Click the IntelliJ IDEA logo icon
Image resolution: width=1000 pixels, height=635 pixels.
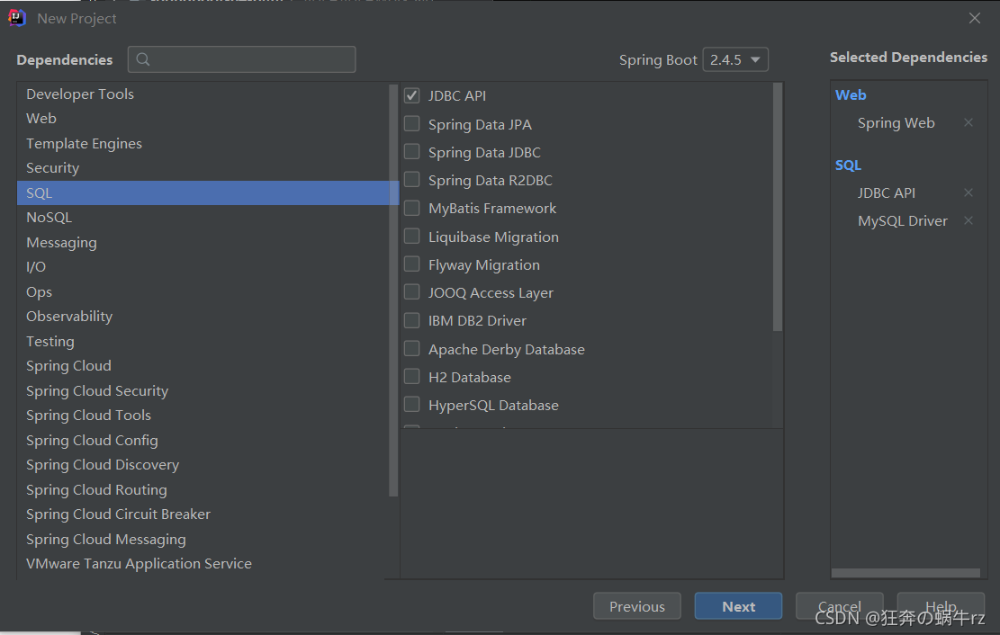(x=16, y=18)
